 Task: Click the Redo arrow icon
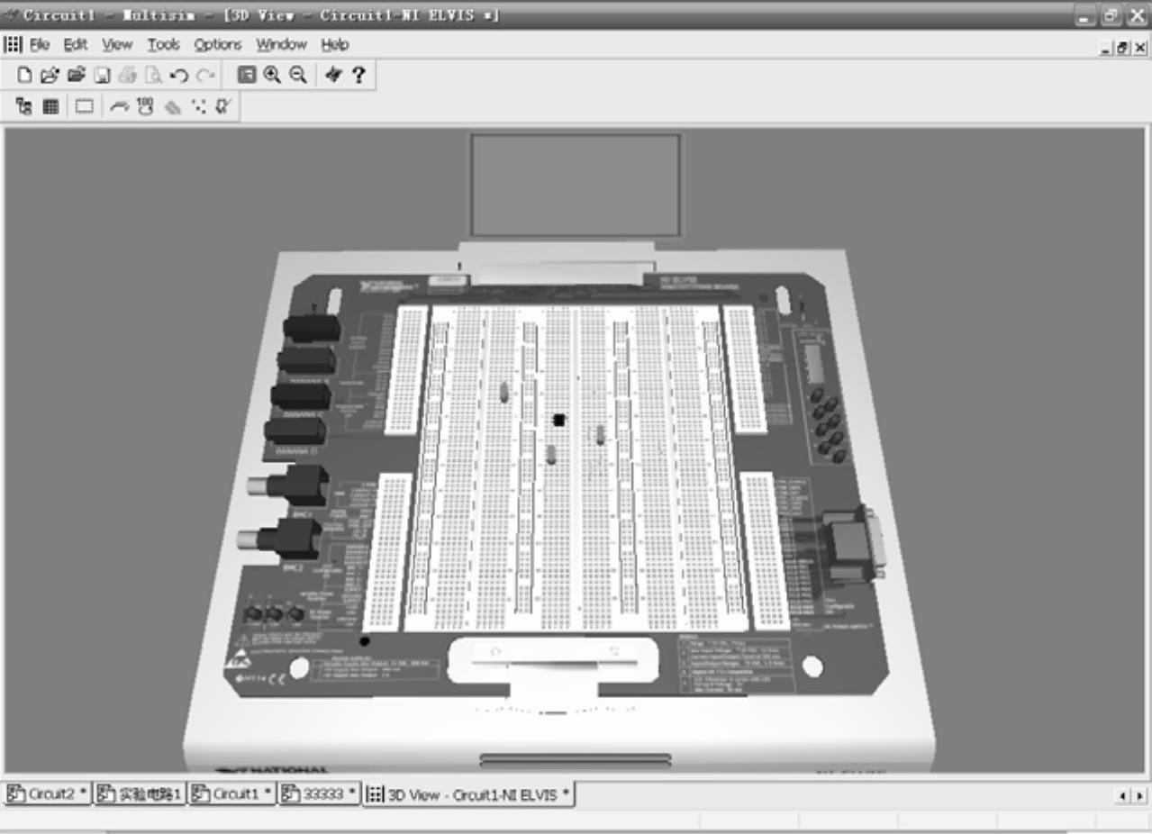[x=204, y=76]
